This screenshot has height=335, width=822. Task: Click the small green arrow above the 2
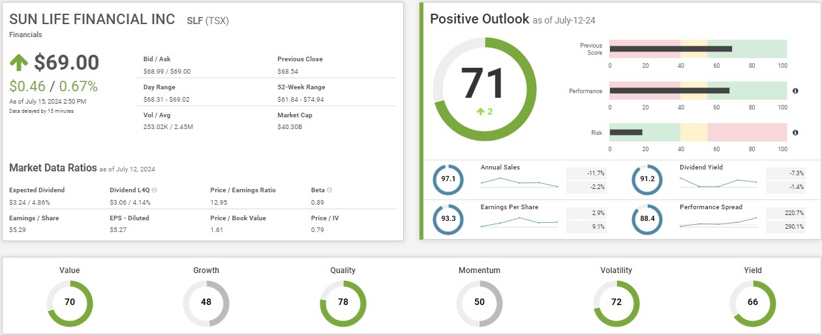pyautogui.click(x=480, y=112)
